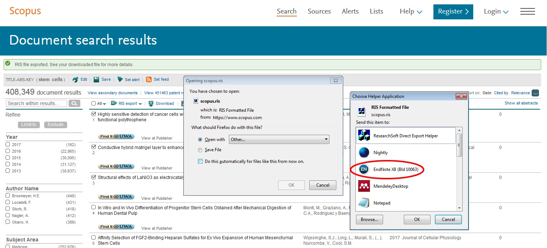Select the Open with radio button

[x=200, y=140]
